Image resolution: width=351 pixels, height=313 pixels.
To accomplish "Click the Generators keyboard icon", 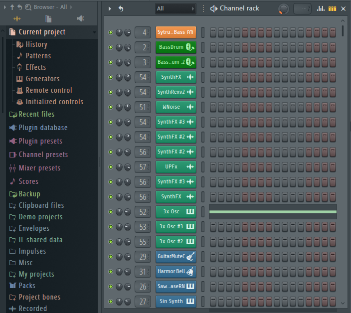I will (x=19, y=79).
